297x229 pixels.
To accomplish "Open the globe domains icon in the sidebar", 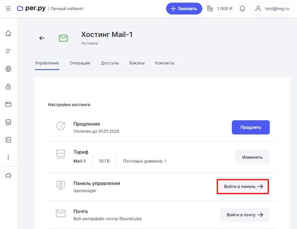I will (x=8, y=69).
